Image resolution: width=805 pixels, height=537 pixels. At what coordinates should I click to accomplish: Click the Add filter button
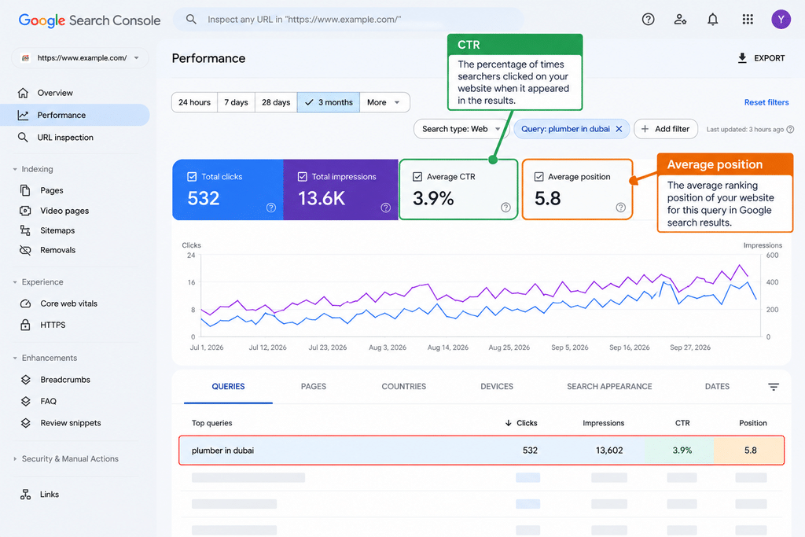(666, 129)
